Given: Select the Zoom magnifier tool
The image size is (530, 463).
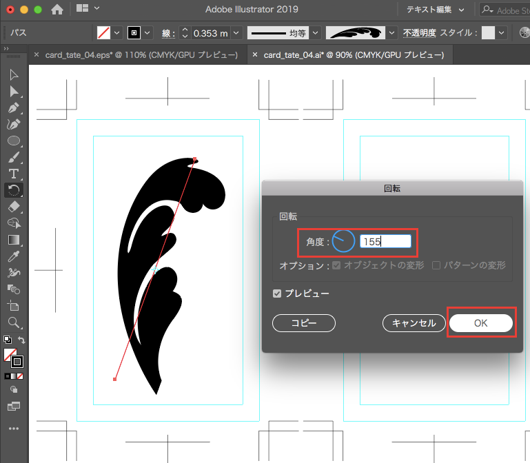Looking at the screenshot, I should (13, 322).
